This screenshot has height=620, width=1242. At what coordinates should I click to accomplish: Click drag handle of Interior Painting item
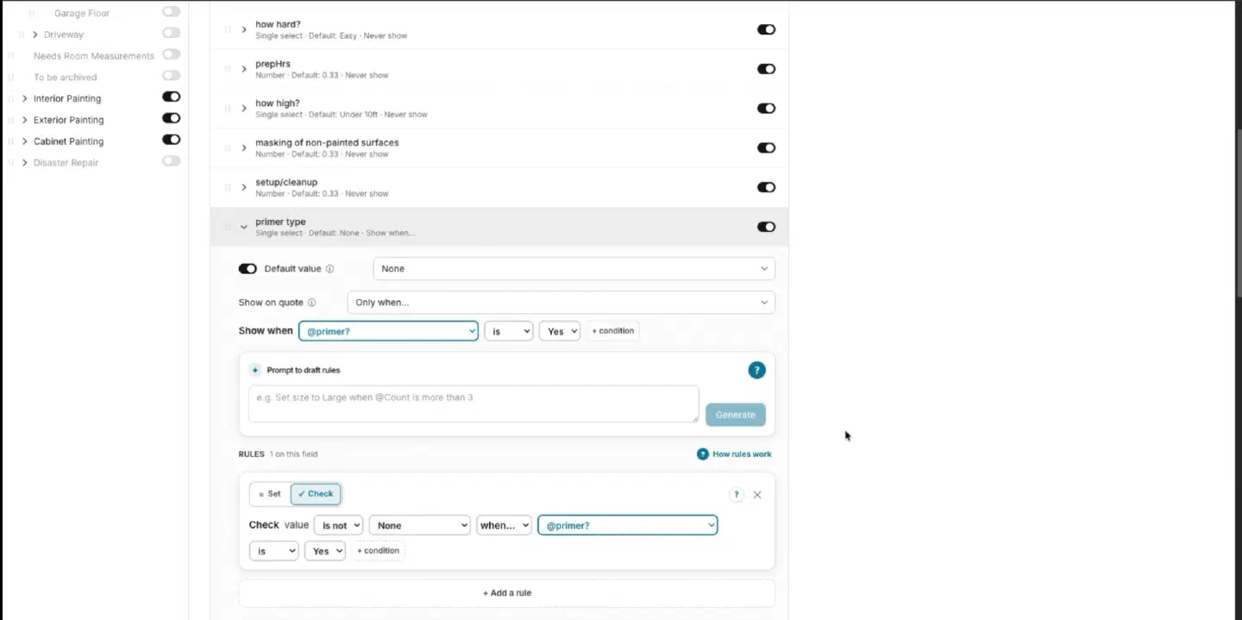pyautogui.click(x=11, y=98)
